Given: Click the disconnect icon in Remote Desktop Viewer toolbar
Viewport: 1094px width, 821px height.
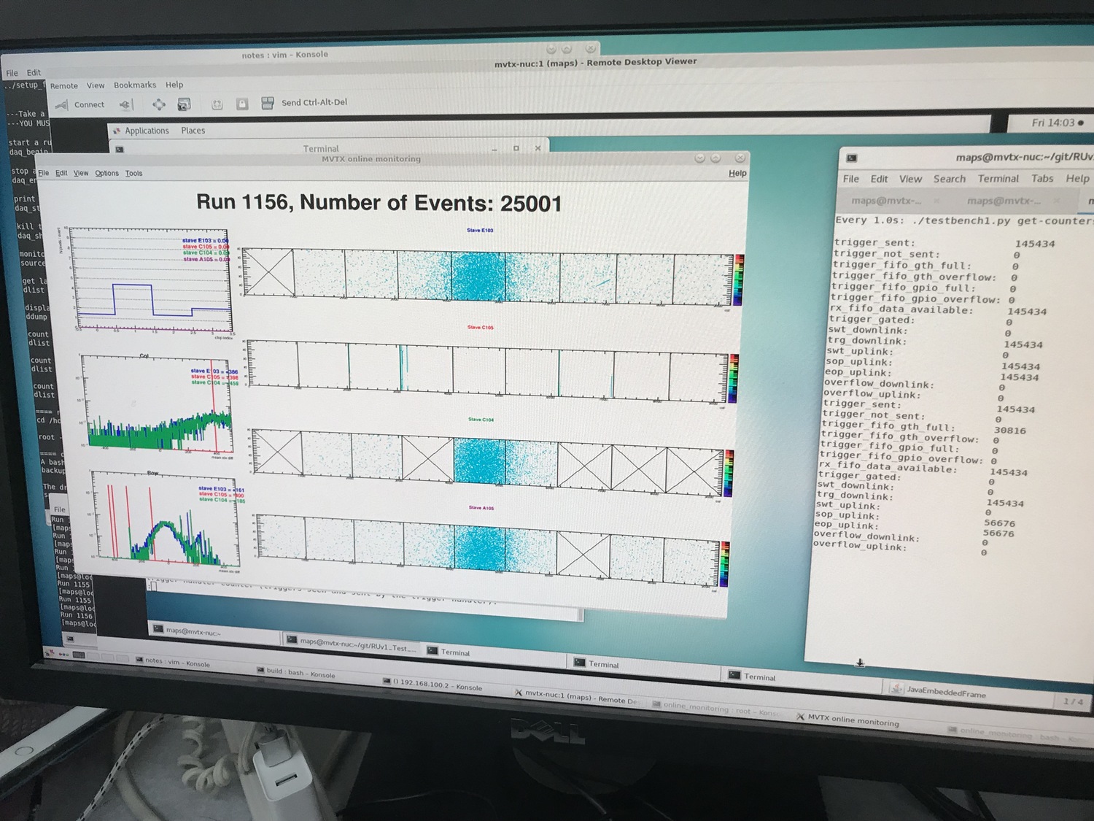Looking at the screenshot, I should point(125,104).
